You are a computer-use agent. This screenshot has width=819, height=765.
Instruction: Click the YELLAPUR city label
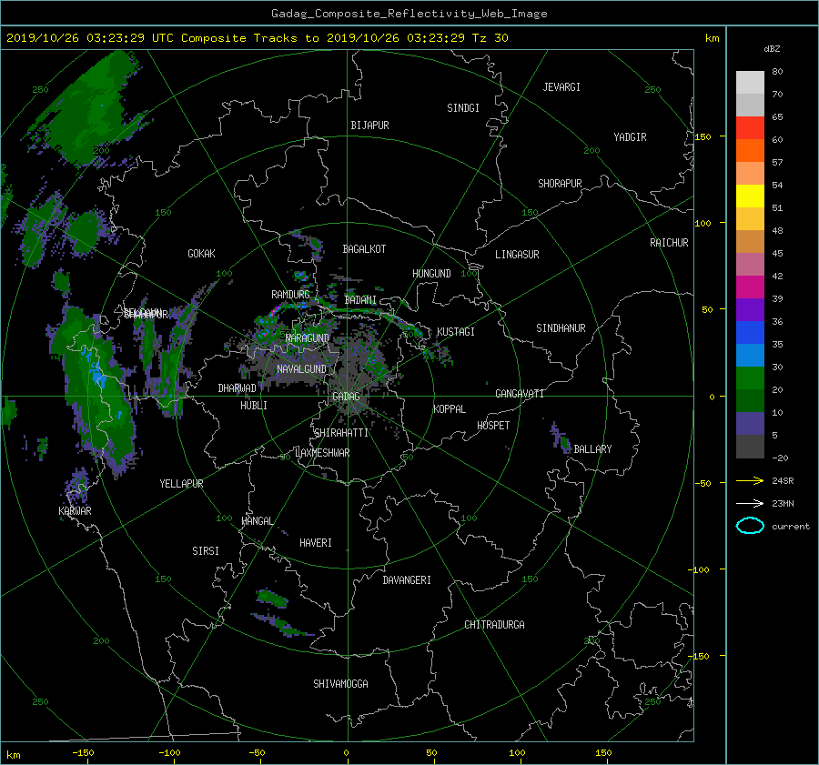click(181, 484)
